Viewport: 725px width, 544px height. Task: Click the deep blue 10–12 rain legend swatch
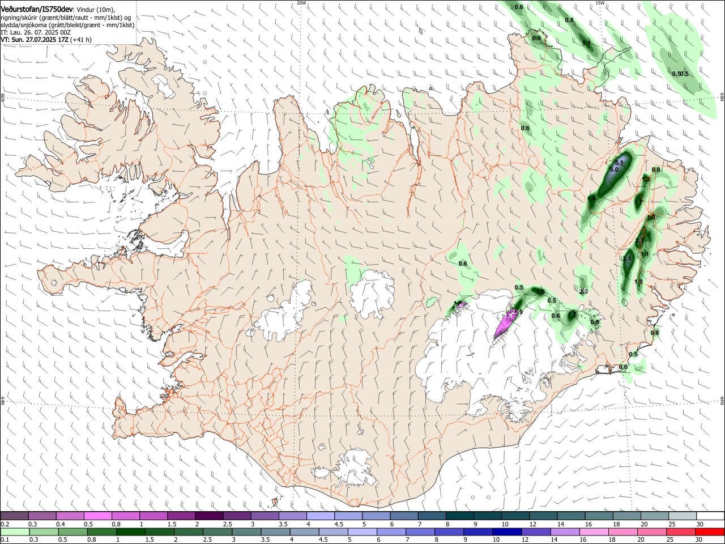[x=506, y=532]
